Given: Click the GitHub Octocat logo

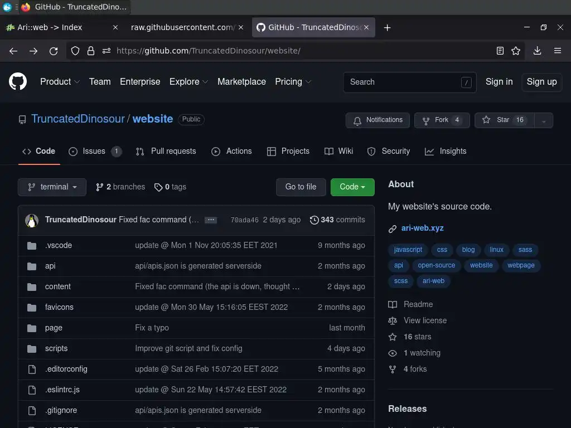Looking at the screenshot, I should [x=18, y=81].
